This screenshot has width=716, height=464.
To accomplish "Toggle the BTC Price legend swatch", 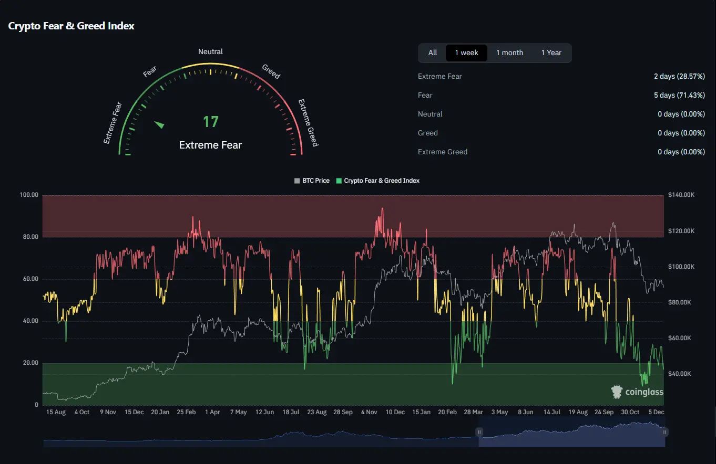I will [297, 181].
